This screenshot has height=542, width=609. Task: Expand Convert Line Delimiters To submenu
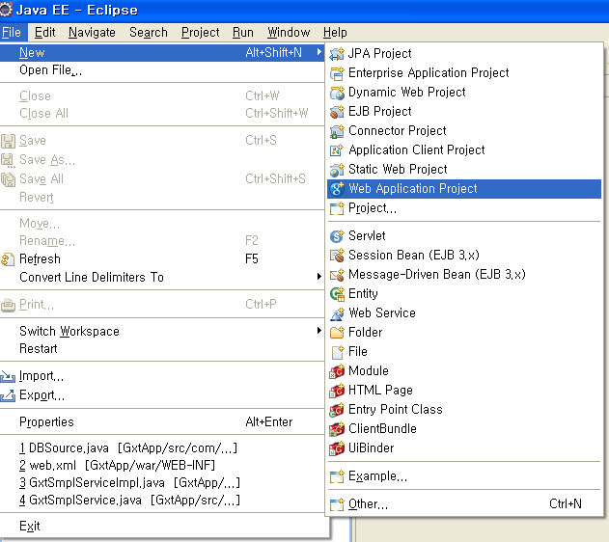(318, 276)
